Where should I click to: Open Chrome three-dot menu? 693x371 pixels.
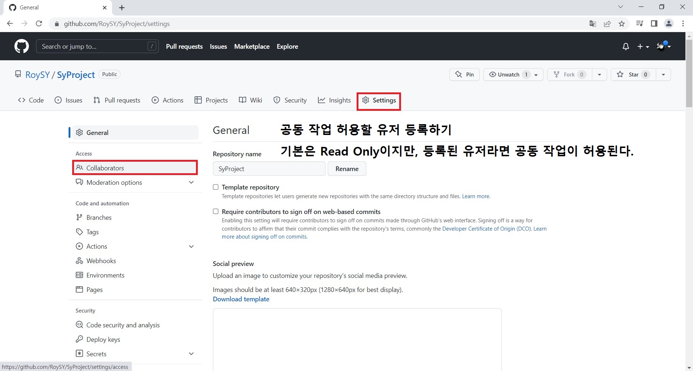pyautogui.click(x=683, y=23)
